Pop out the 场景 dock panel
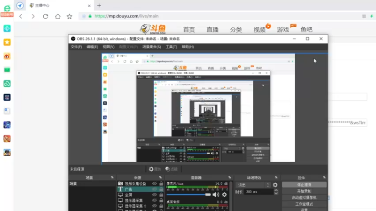The image size is (376, 211). (x=112, y=178)
